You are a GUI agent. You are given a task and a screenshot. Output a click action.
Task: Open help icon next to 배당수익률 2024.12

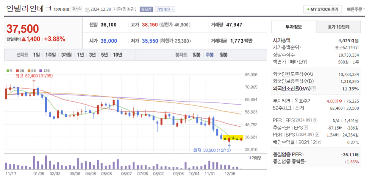point(319,142)
